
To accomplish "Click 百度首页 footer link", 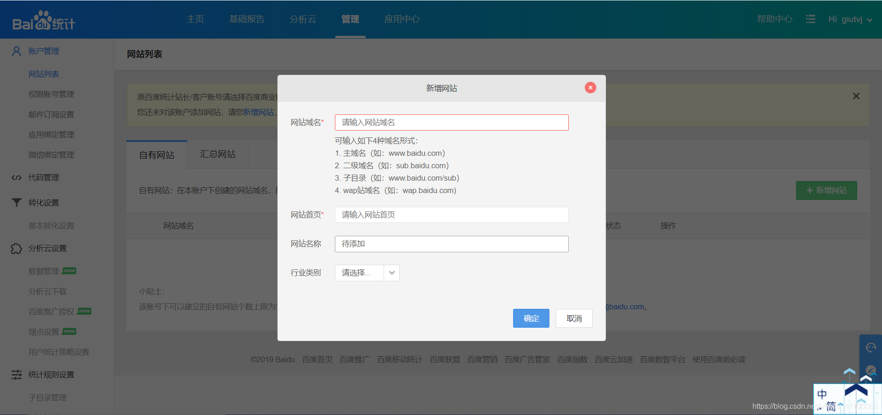I will click(x=317, y=359).
